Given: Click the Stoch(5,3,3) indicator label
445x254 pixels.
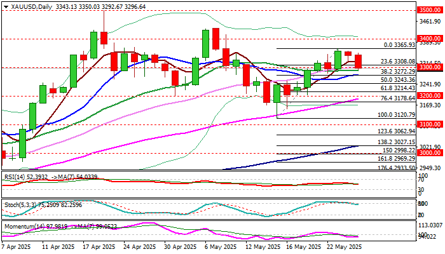Looking at the screenshot, I should 20,205.
